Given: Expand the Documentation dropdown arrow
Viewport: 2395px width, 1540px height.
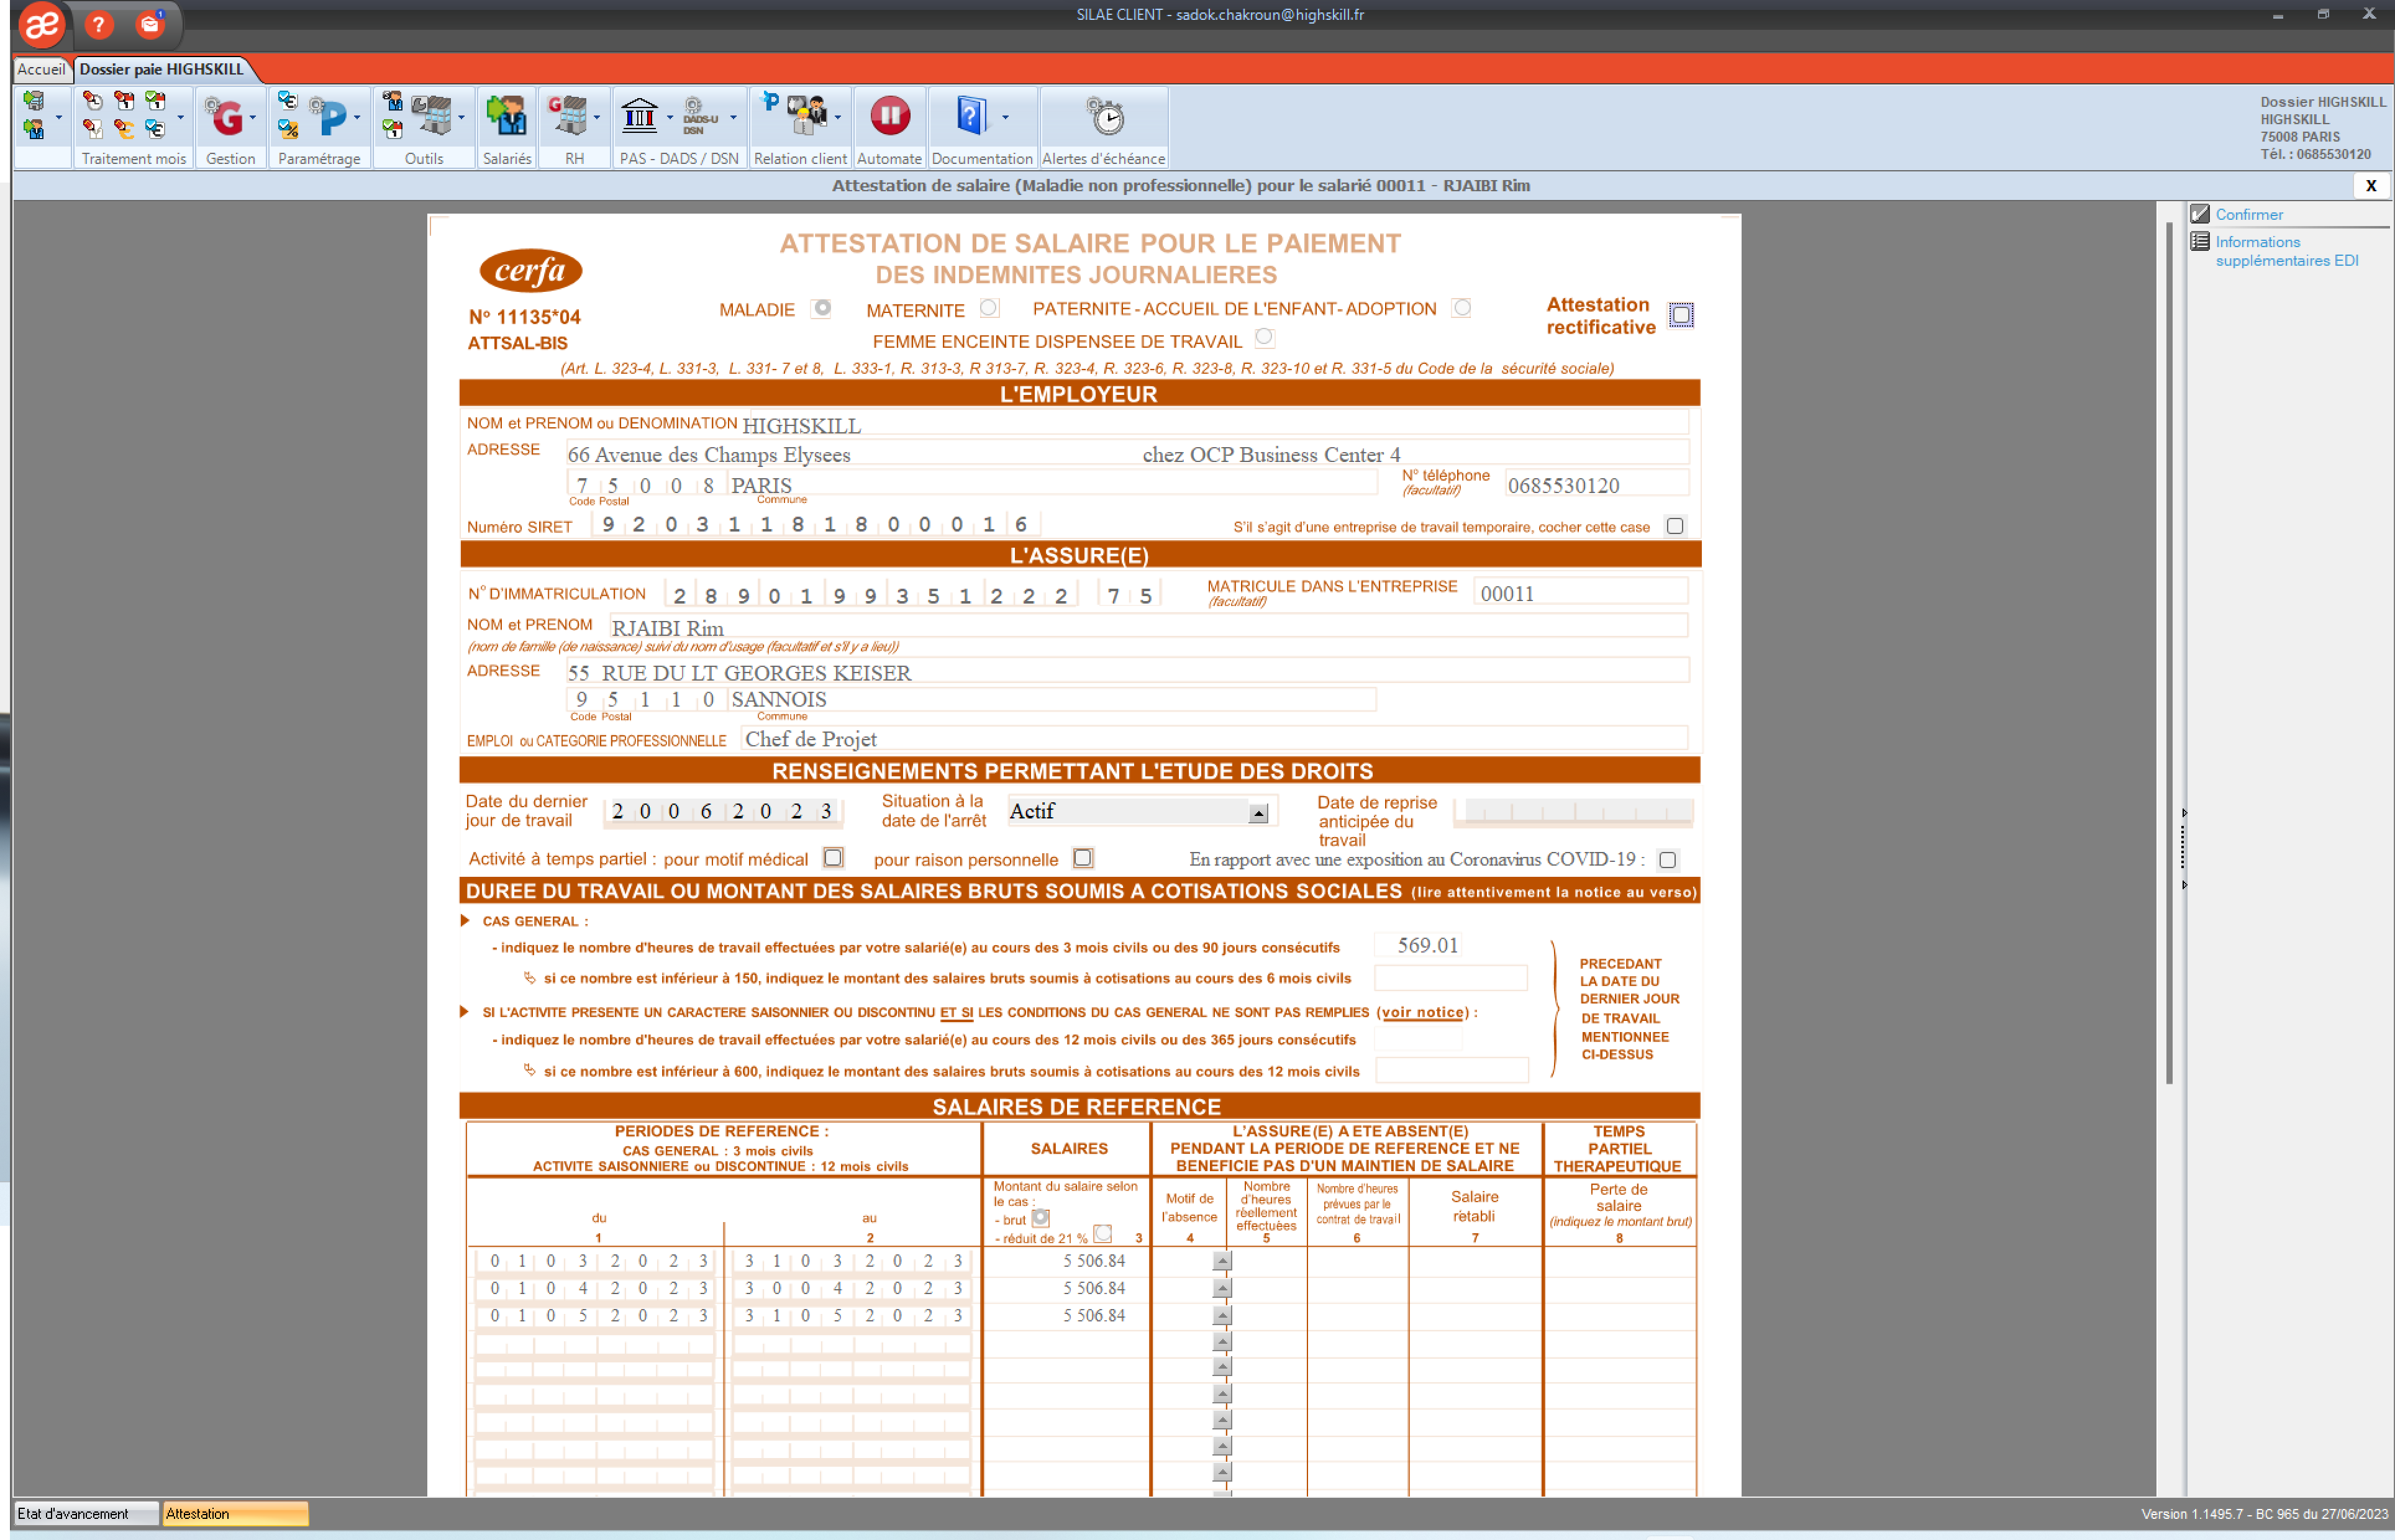Looking at the screenshot, I should [1005, 118].
